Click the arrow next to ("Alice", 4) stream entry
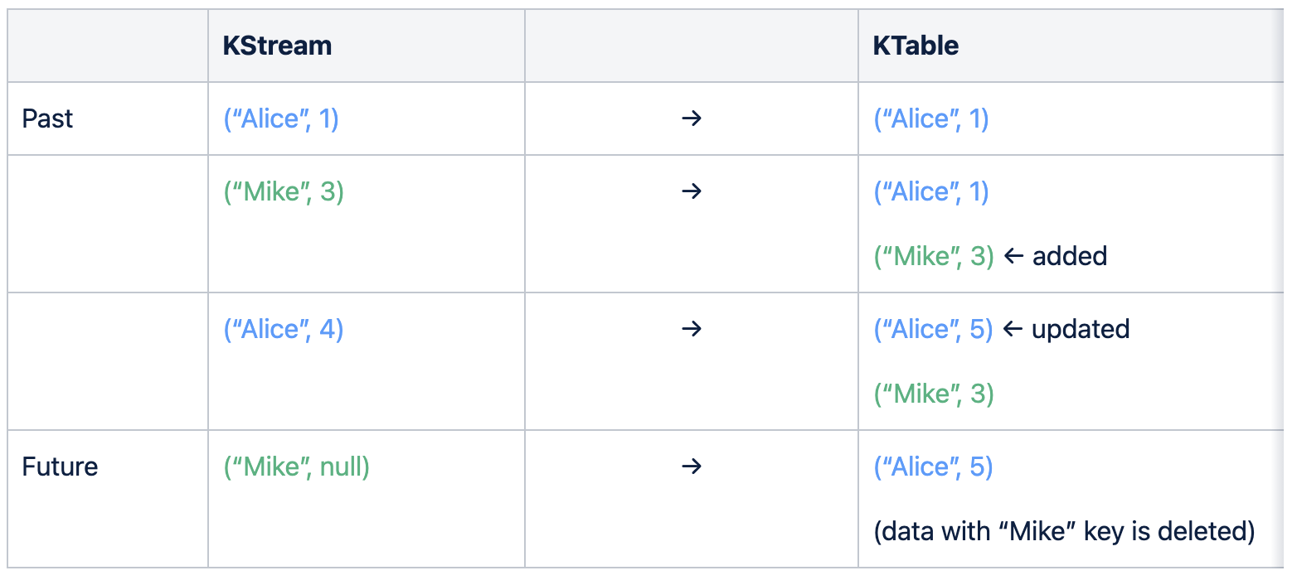1297x585 pixels. tap(691, 329)
